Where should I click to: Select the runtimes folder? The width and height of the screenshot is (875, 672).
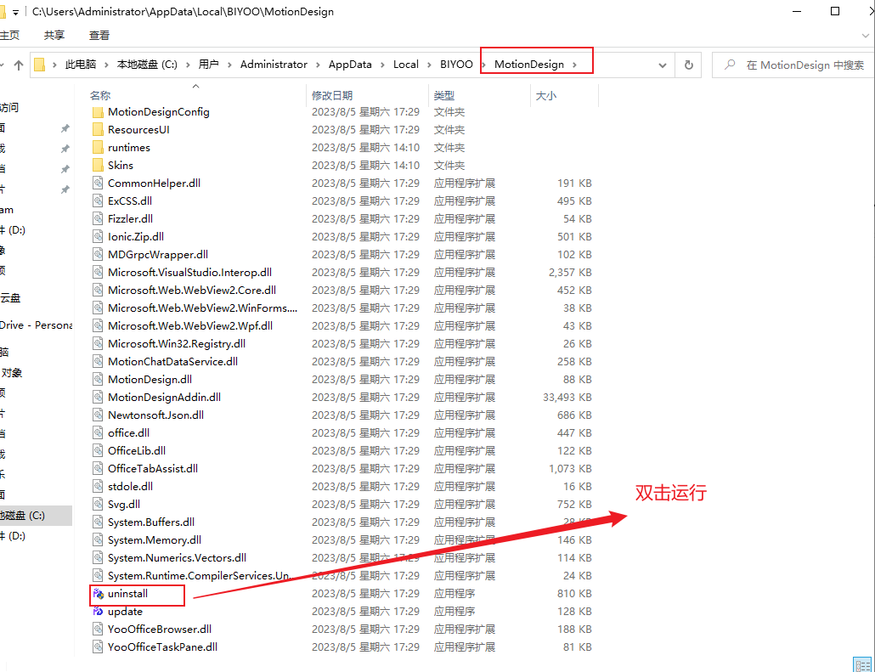(128, 148)
